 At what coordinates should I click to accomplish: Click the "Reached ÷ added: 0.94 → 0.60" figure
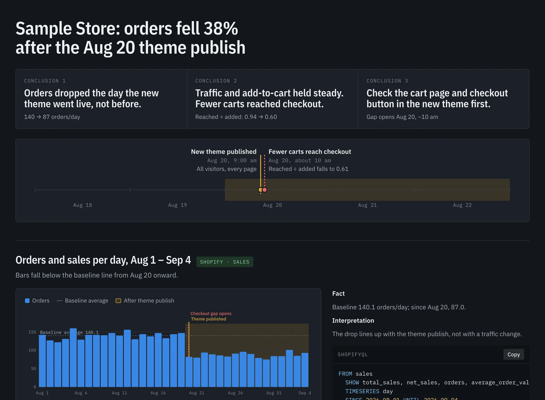[x=236, y=117]
